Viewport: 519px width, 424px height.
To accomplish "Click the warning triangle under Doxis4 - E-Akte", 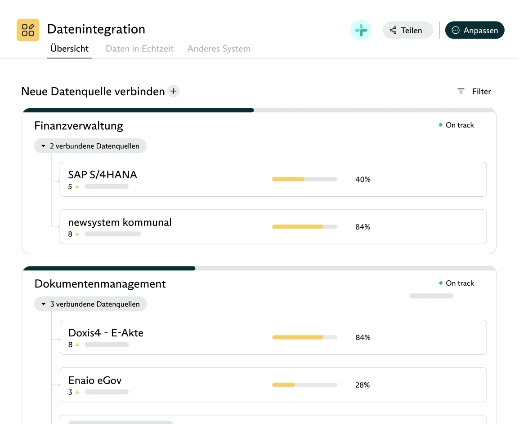I will [77, 344].
